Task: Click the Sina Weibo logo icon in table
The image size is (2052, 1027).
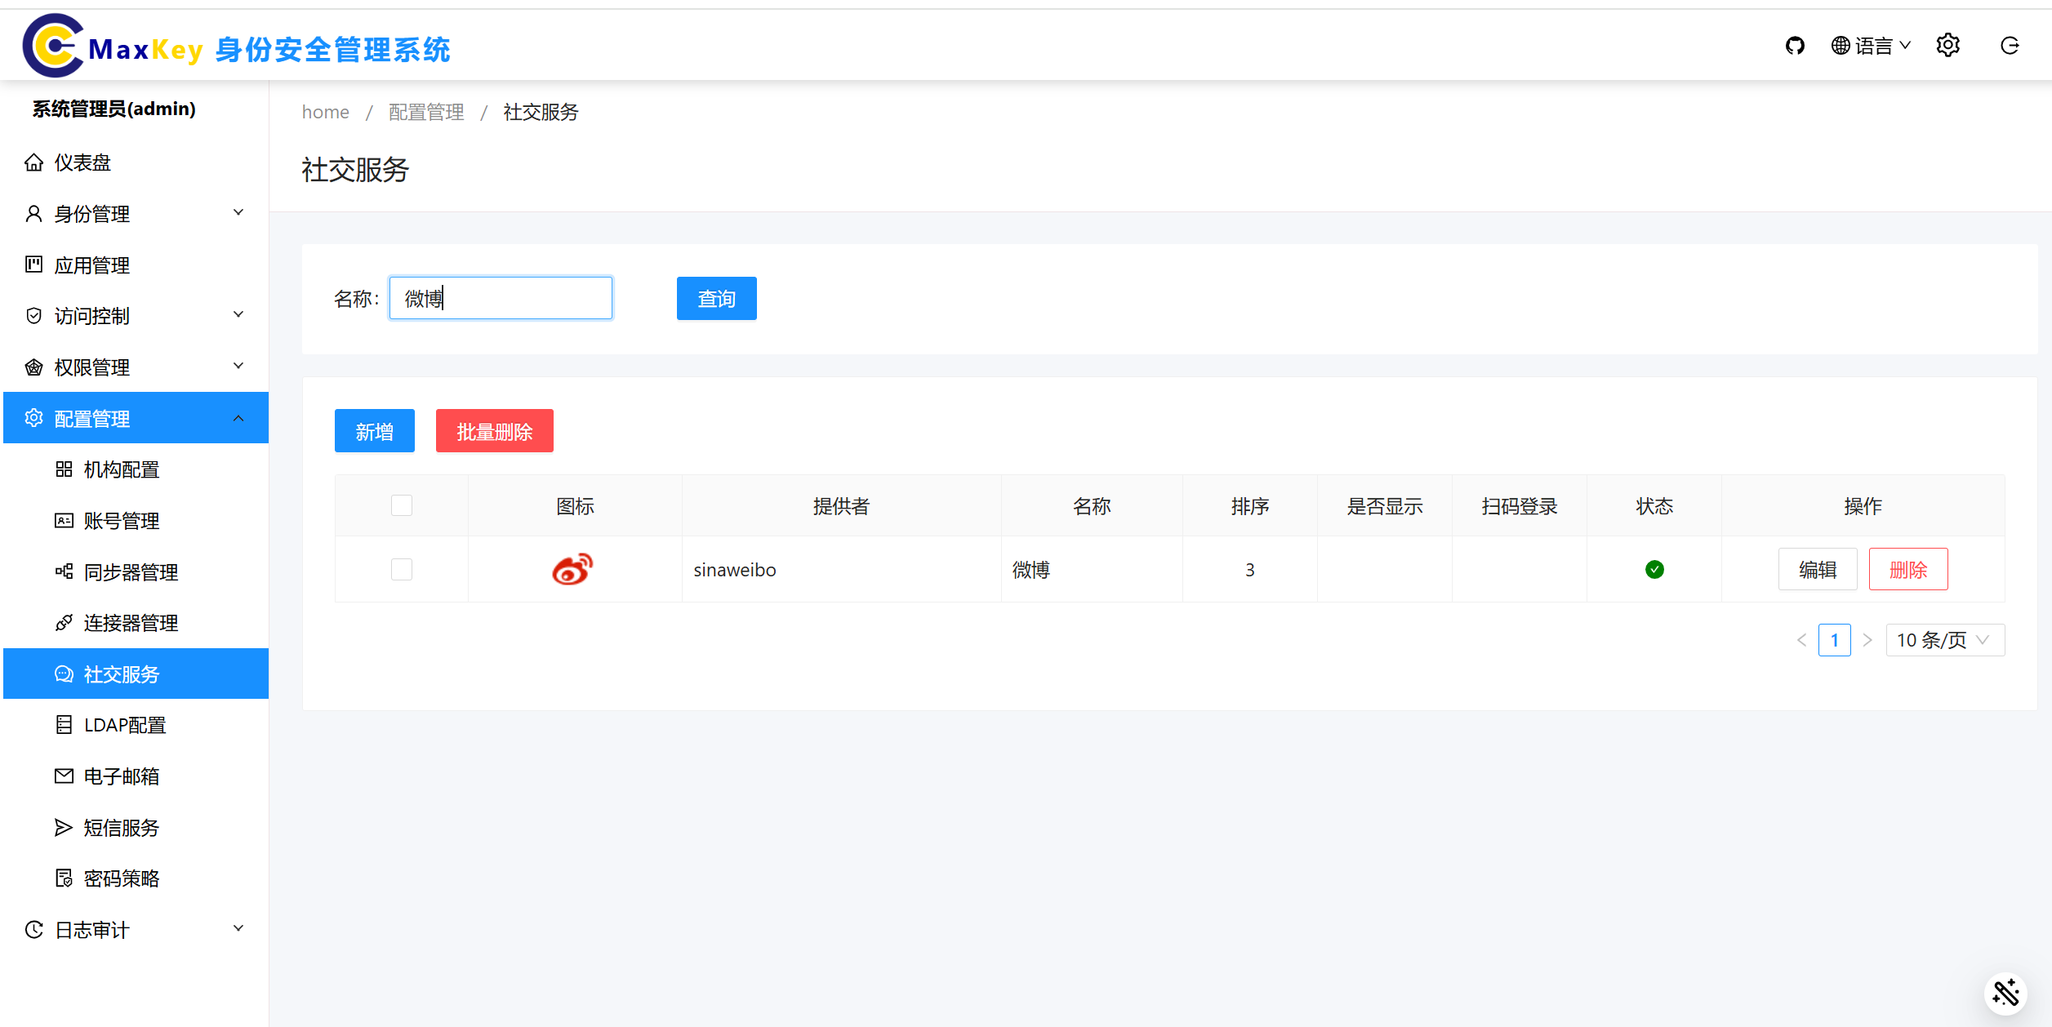Action: pyautogui.click(x=572, y=569)
